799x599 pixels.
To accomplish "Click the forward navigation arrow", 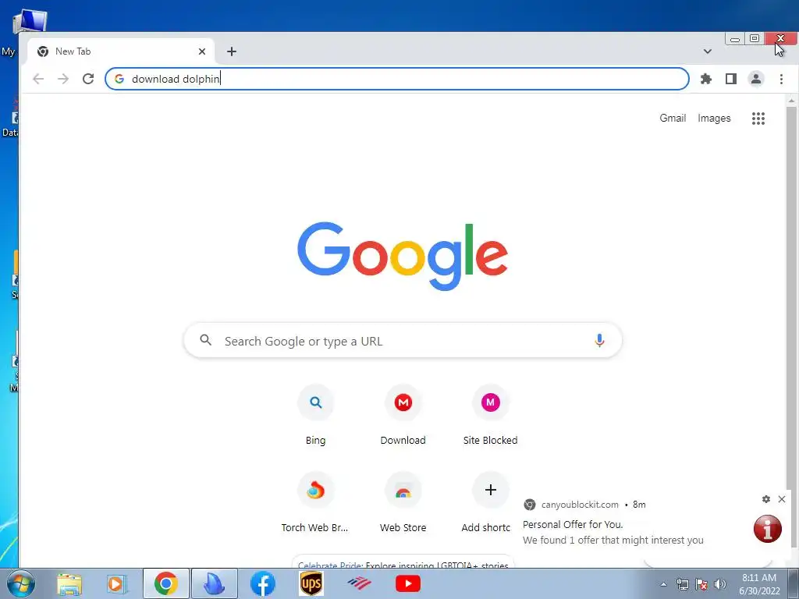I will pos(63,79).
